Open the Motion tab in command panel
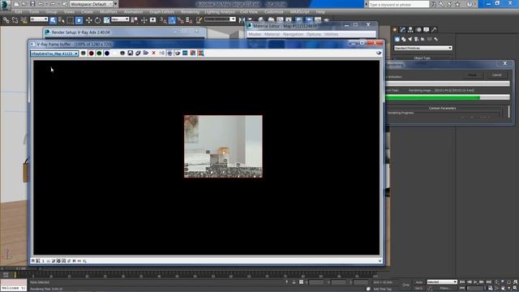 point(418,29)
